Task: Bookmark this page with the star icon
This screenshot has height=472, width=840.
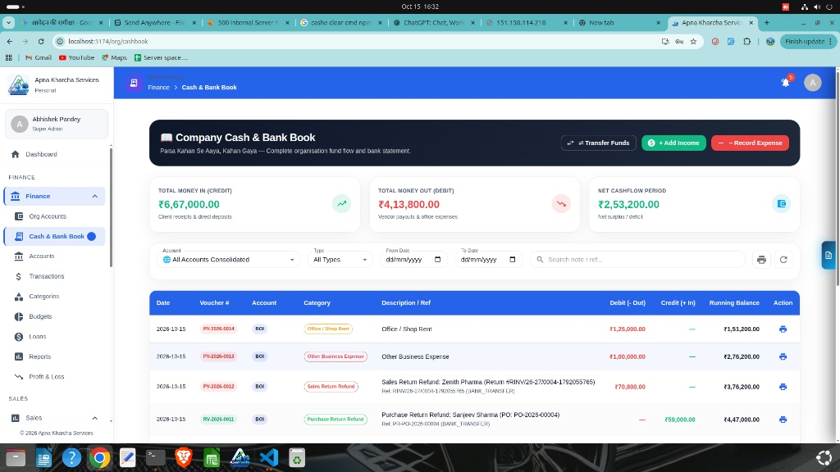Action: tap(693, 41)
